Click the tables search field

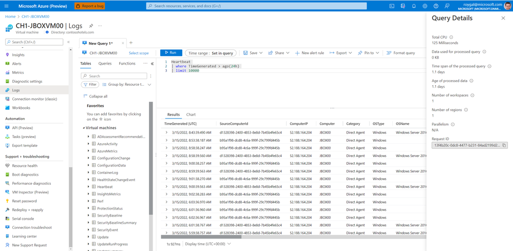click(x=114, y=76)
